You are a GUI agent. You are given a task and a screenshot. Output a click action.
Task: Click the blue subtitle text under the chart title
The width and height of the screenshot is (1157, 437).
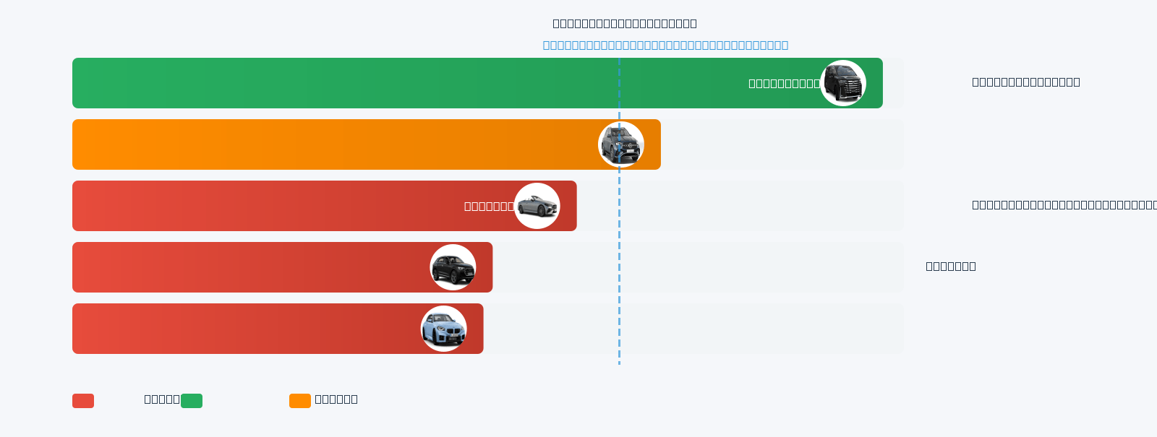665,45
